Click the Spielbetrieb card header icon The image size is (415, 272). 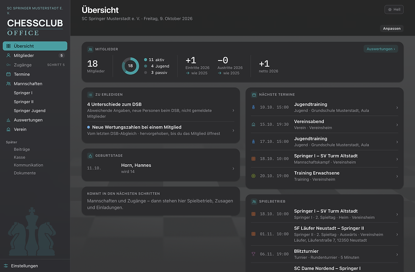[254, 201]
